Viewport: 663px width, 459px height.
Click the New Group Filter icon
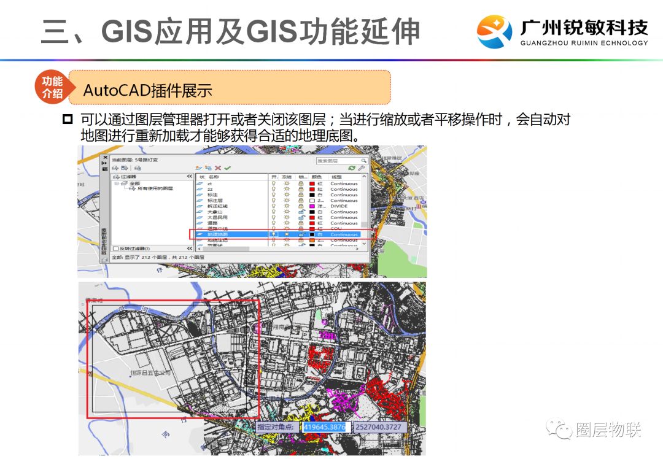click(x=124, y=168)
